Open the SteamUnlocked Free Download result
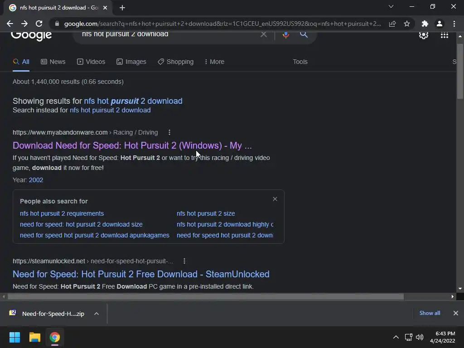This screenshot has height=348, width=464. [141, 274]
